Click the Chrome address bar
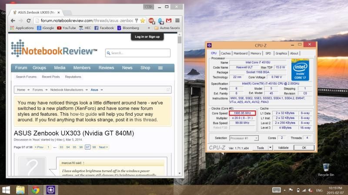The image size is (348, 195). pos(87,20)
